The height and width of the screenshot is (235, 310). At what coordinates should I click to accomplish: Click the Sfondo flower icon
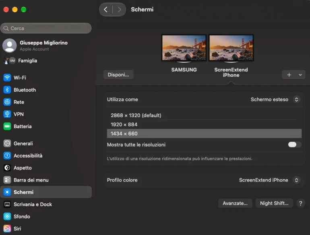[7, 217]
